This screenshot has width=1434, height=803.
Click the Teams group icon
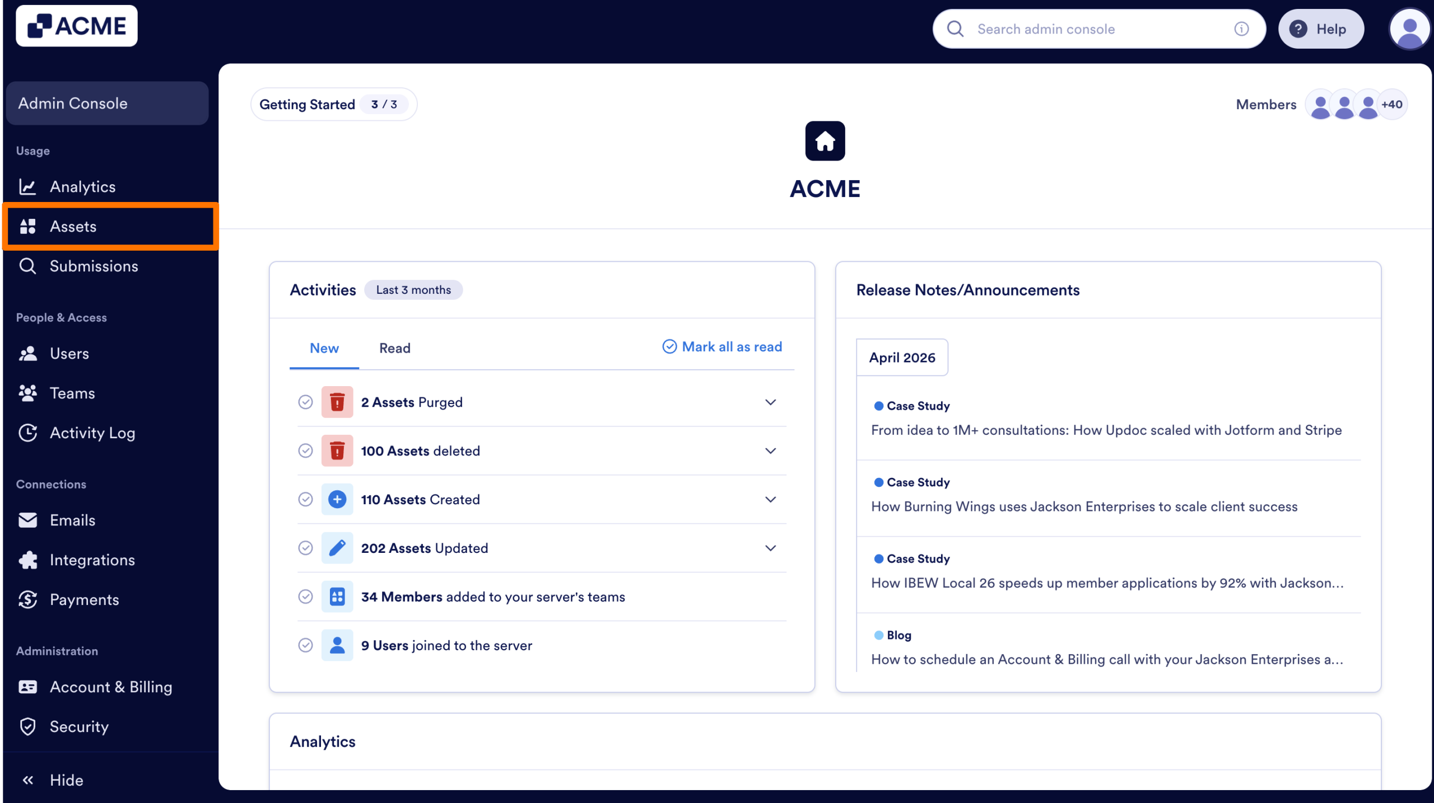click(27, 393)
